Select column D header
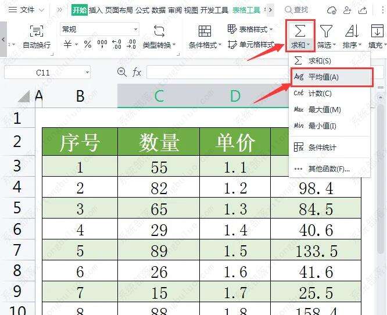 click(235, 96)
